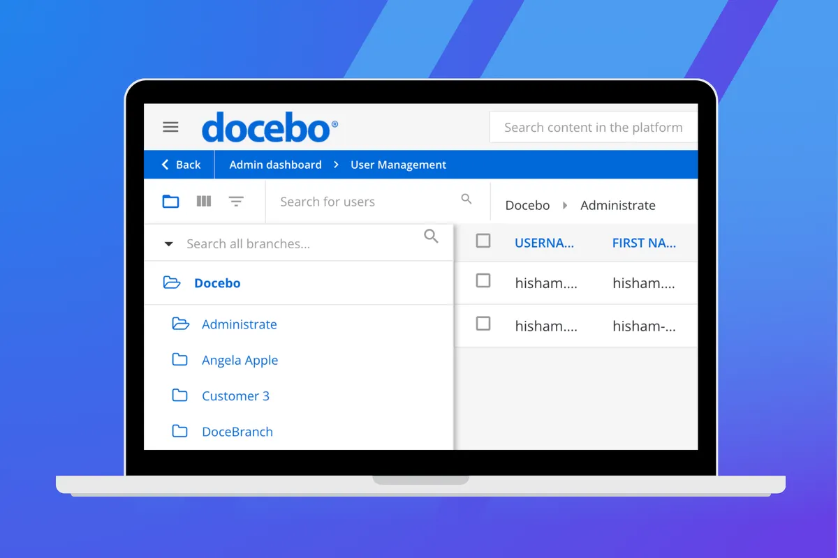
Task: Select Docebo in the branch path
Action: [x=527, y=205]
